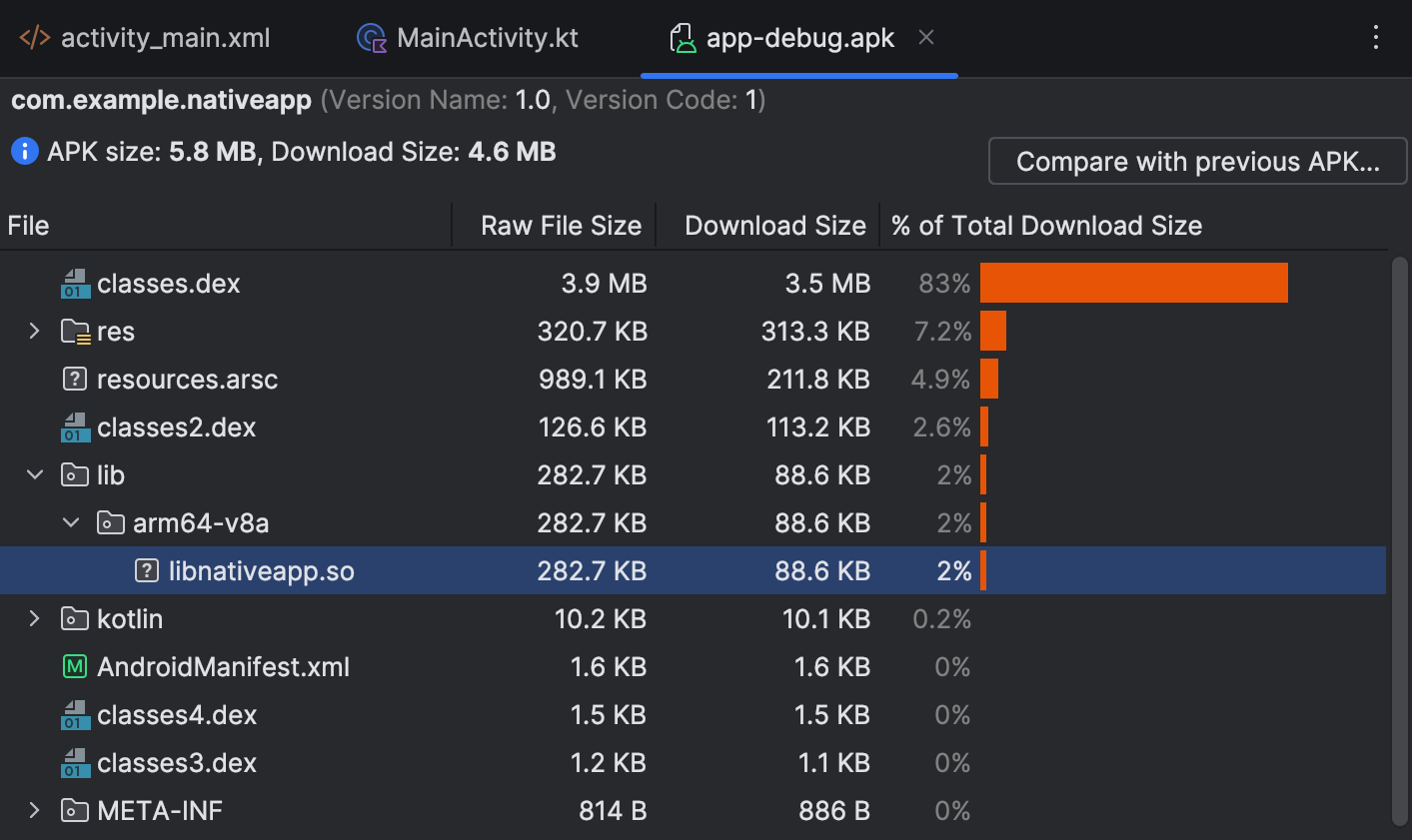The image size is (1412, 840).
Task: Click the classes2.dex file icon
Action: (75, 427)
